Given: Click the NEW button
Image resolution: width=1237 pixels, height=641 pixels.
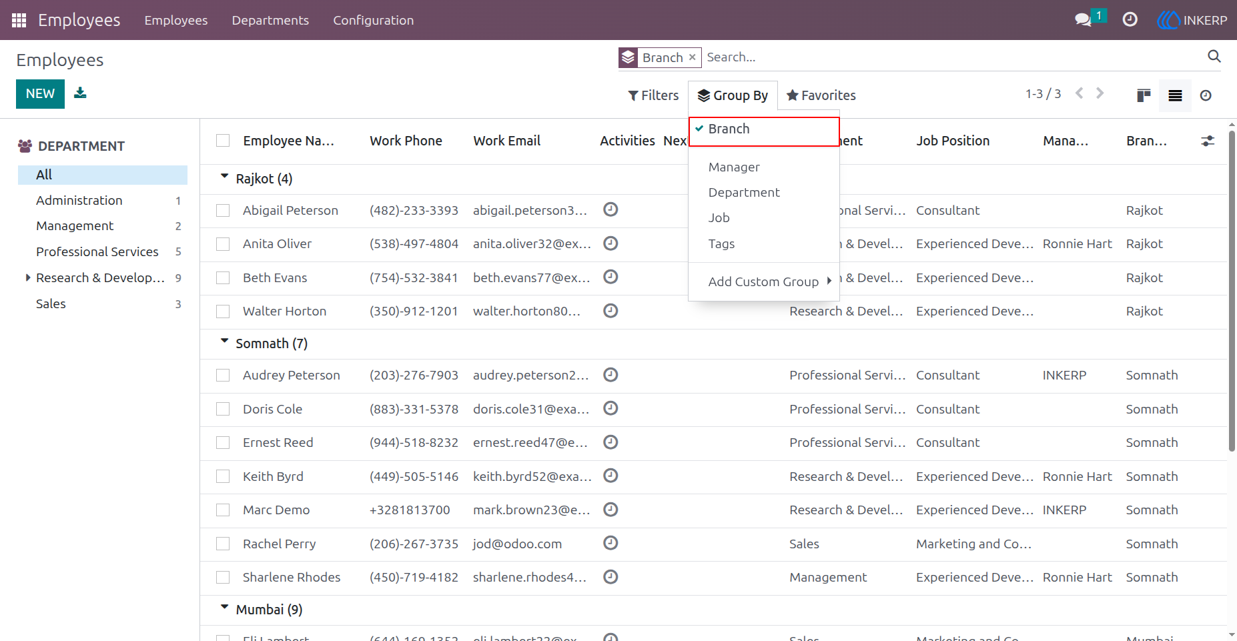Looking at the screenshot, I should click(40, 94).
